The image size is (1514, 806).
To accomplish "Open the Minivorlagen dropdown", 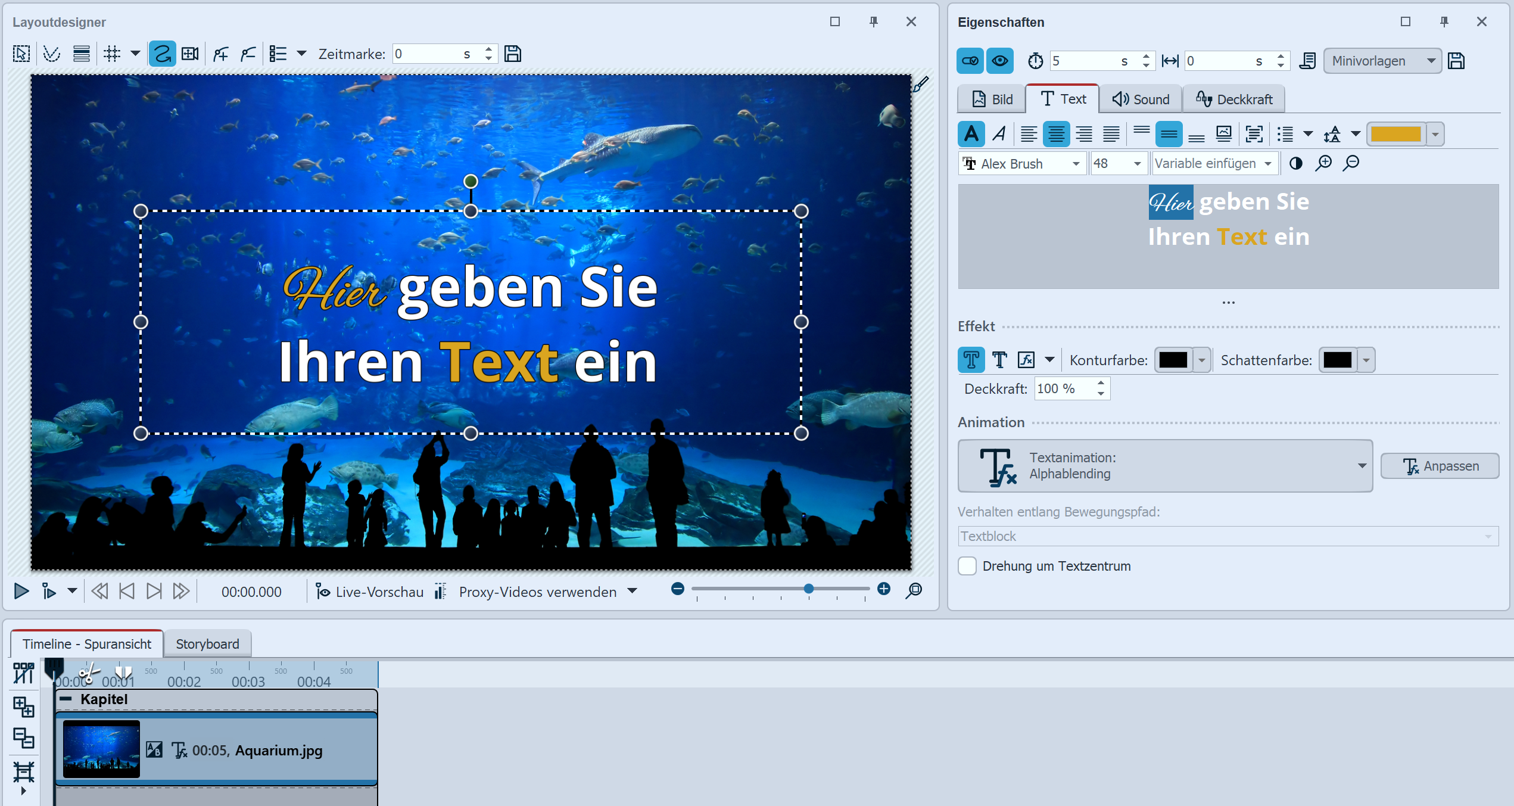I will 1382,61.
